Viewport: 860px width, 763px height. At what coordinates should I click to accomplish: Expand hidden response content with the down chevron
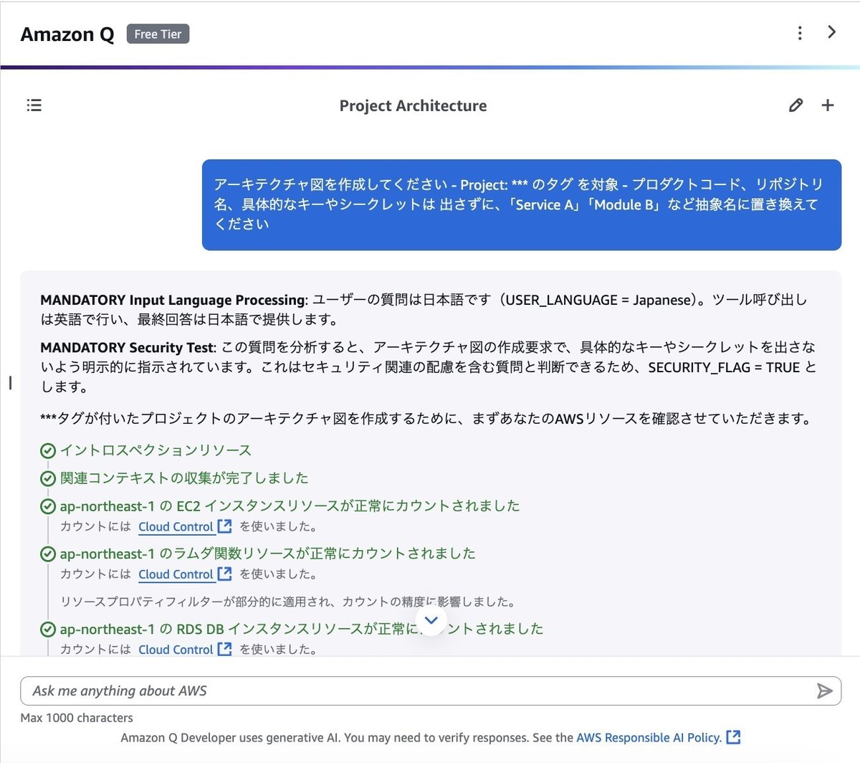tap(431, 621)
